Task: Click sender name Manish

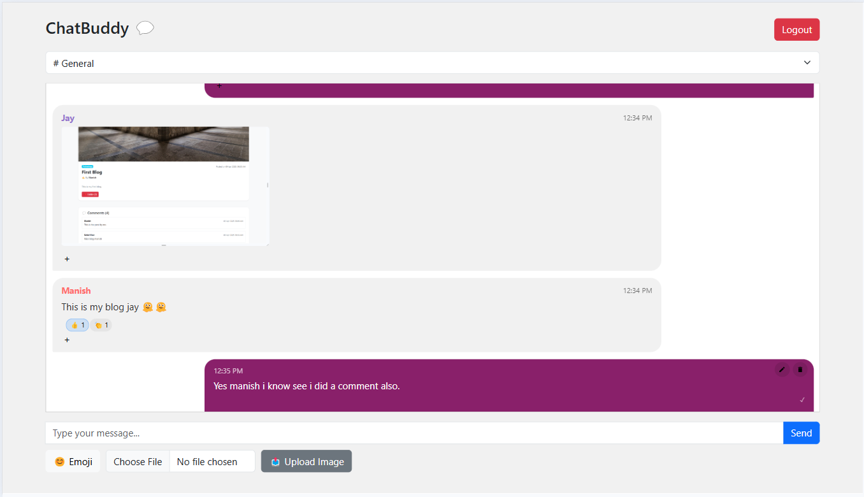Action: click(76, 291)
